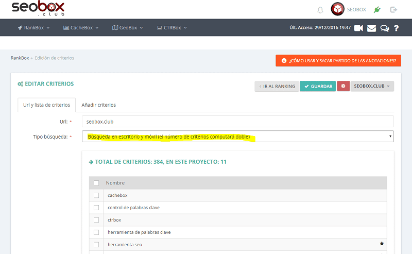Open the chat bubbles icon

[x=385, y=28]
